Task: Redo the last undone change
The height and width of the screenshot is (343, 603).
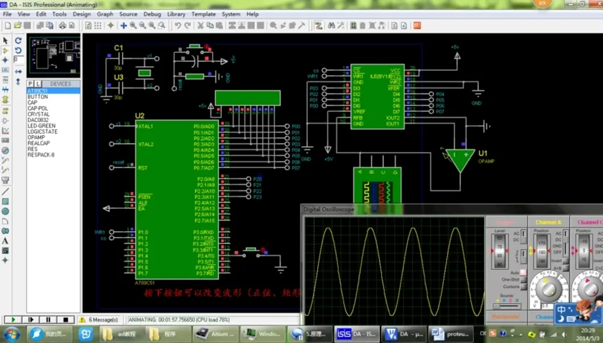Action: [x=187, y=26]
